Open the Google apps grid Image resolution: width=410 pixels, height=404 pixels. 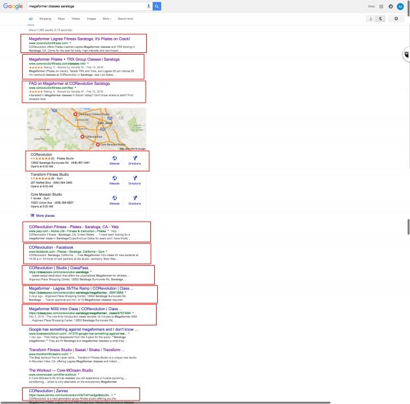[x=381, y=6]
